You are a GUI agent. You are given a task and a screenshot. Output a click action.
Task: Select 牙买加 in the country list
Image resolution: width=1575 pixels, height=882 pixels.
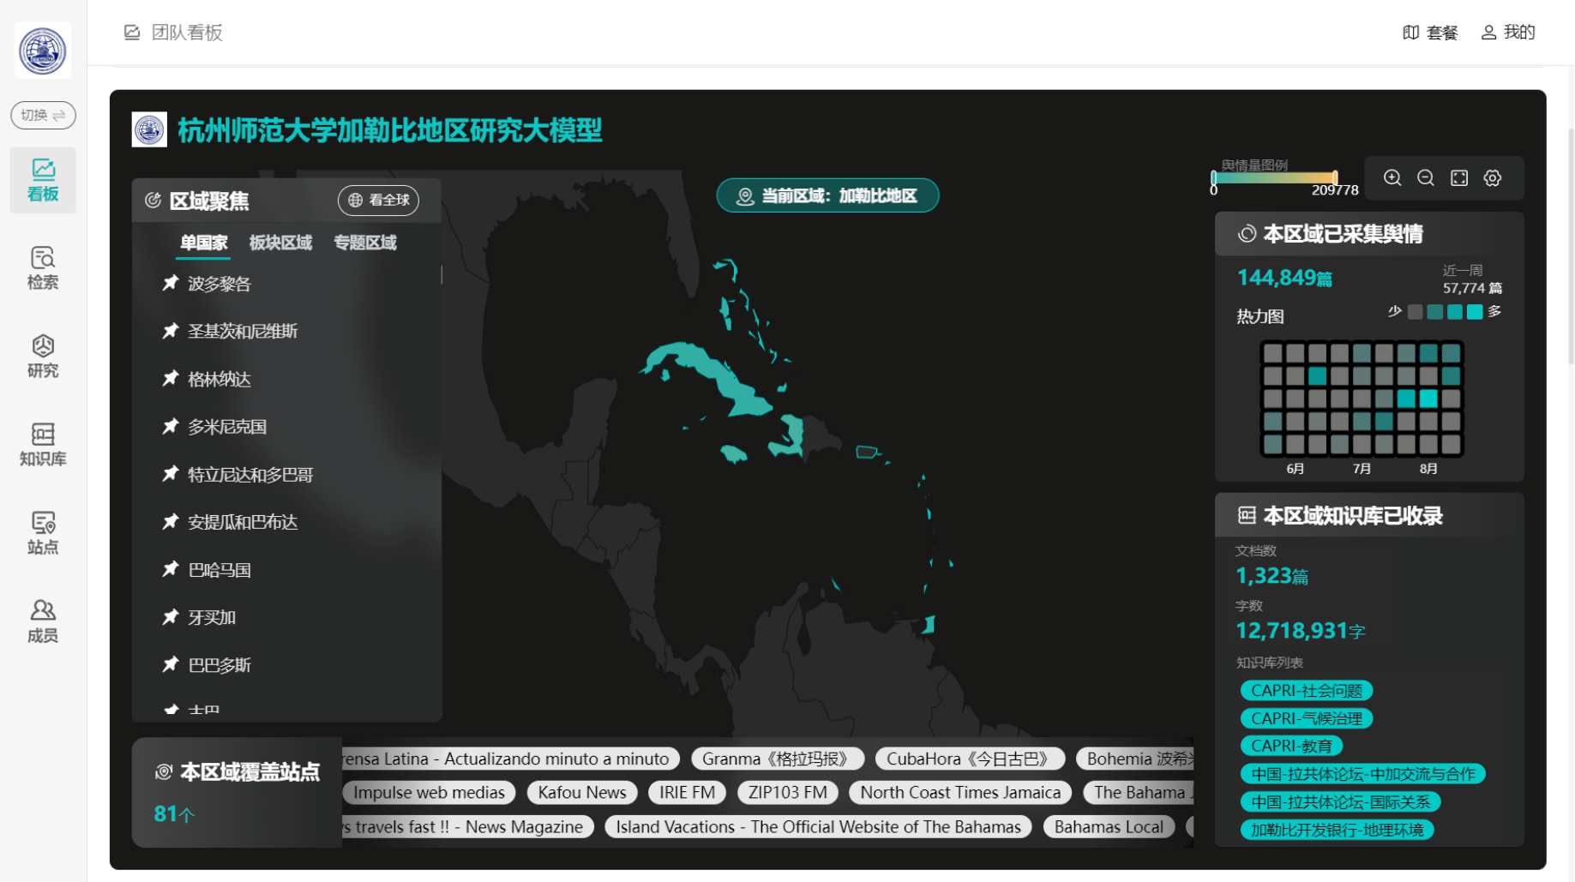[212, 617]
